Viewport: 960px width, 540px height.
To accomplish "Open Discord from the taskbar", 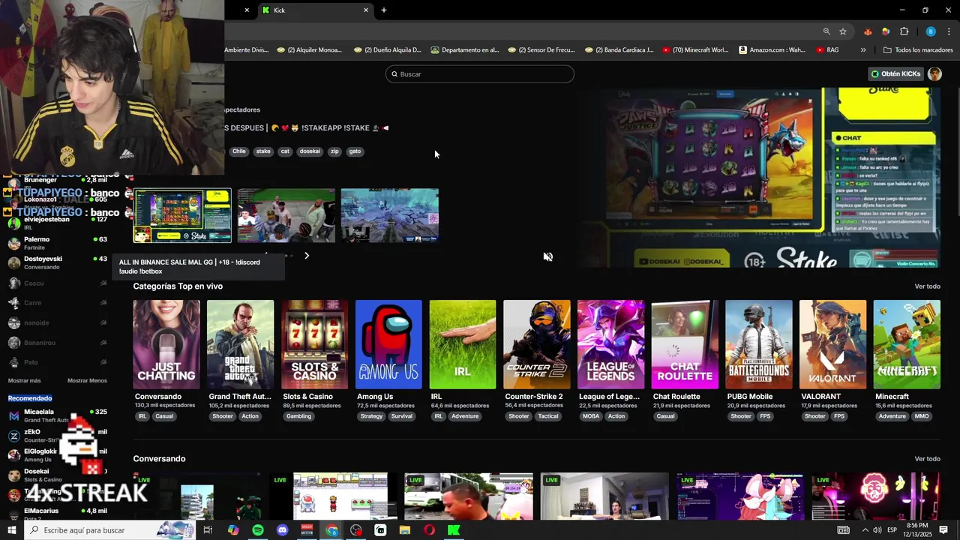I will click(283, 530).
